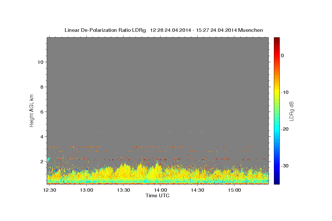The width and height of the screenshot is (332, 221).
Task: Click the '13:00' time tick label
Action: [x=87, y=190]
